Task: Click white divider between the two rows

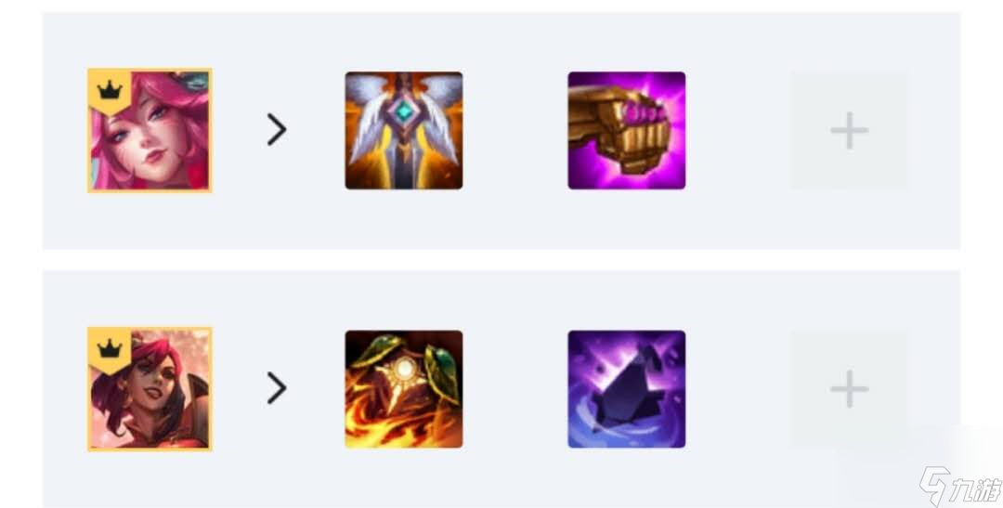Action: pos(501,260)
